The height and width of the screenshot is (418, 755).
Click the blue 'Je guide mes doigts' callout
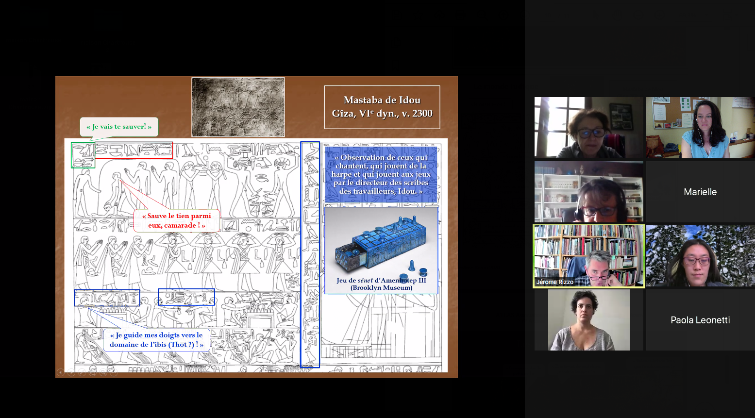coord(156,340)
